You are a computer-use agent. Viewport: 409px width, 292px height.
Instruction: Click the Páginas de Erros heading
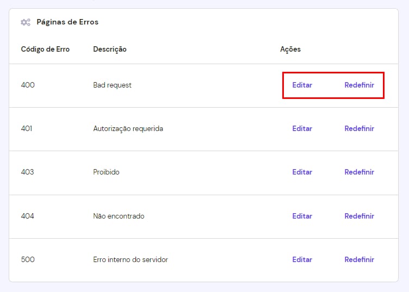(x=67, y=22)
